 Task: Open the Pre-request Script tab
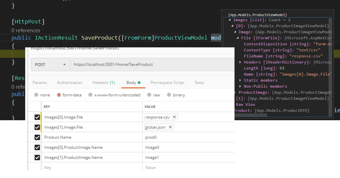[x=167, y=83]
